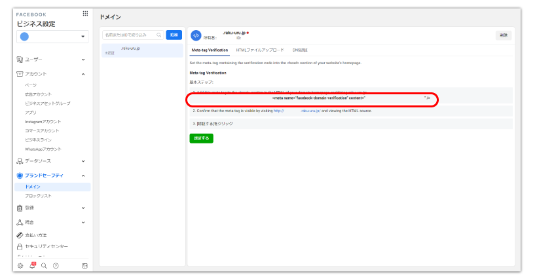
Task: Click the ユーザー people icon
Action: pos(20,60)
